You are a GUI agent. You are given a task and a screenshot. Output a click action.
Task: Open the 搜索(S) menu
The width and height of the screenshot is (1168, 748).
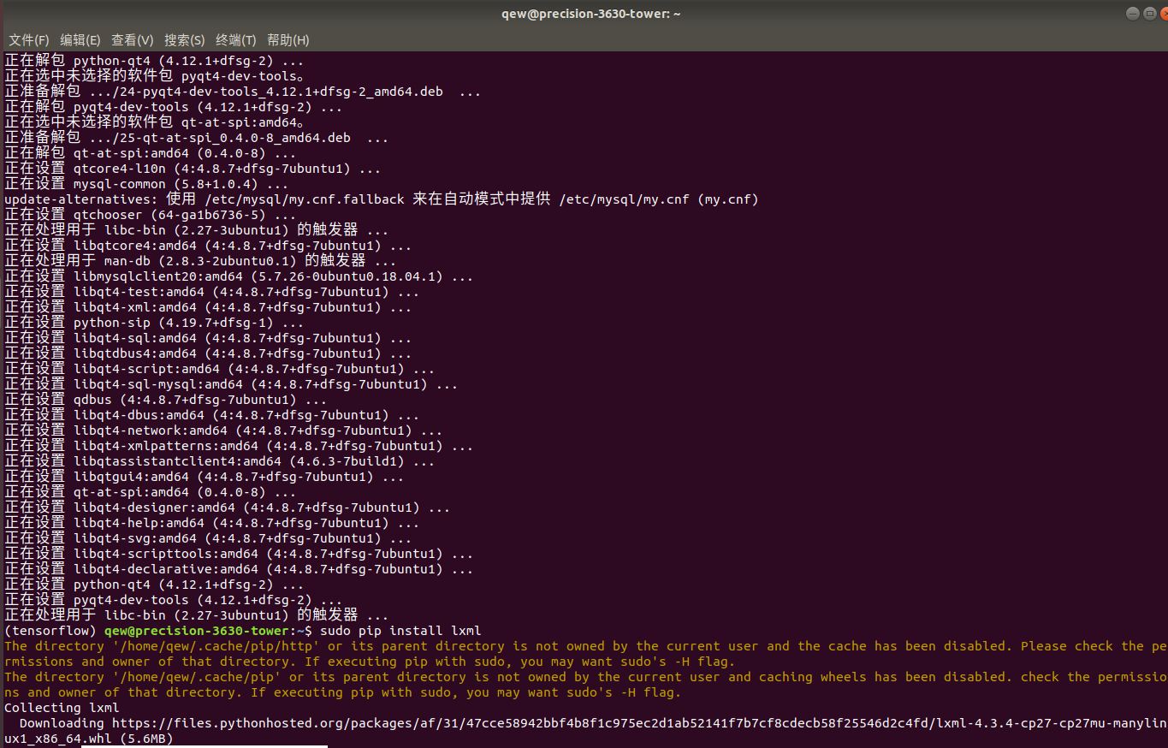[184, 39]
